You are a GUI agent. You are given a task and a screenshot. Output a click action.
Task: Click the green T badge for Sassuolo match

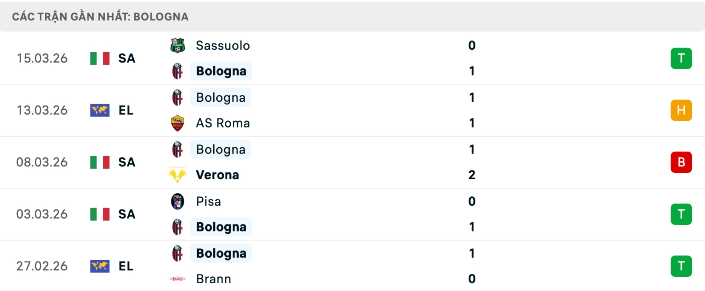(x=681, y=58)
